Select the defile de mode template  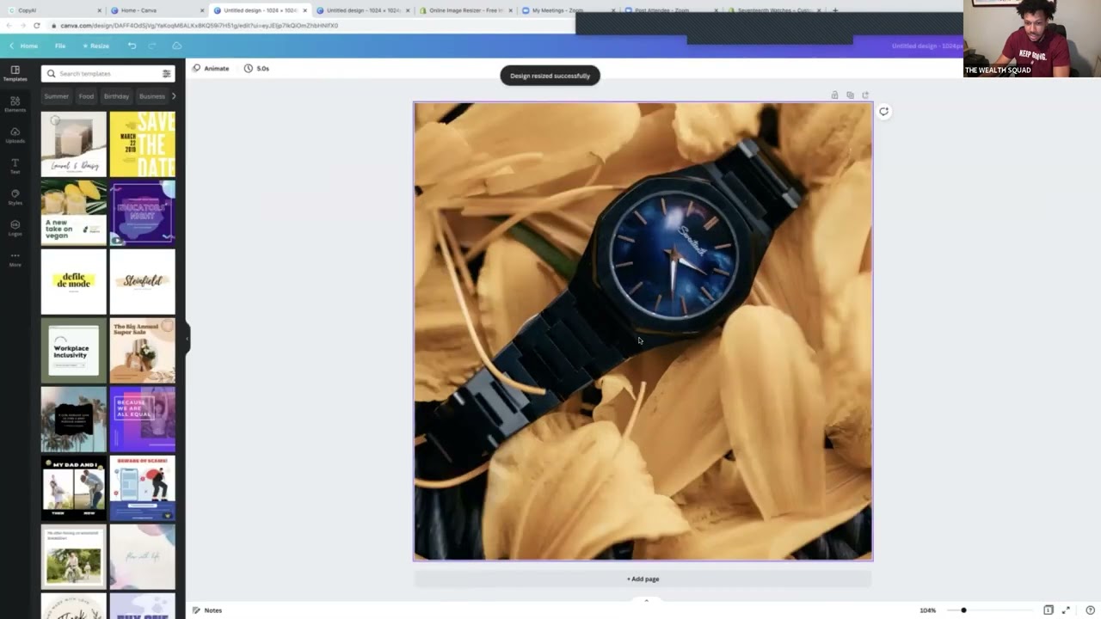pos(73,281)
